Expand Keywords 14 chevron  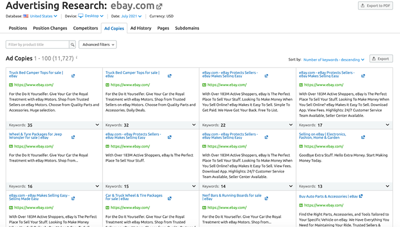[x=291, y=186]
